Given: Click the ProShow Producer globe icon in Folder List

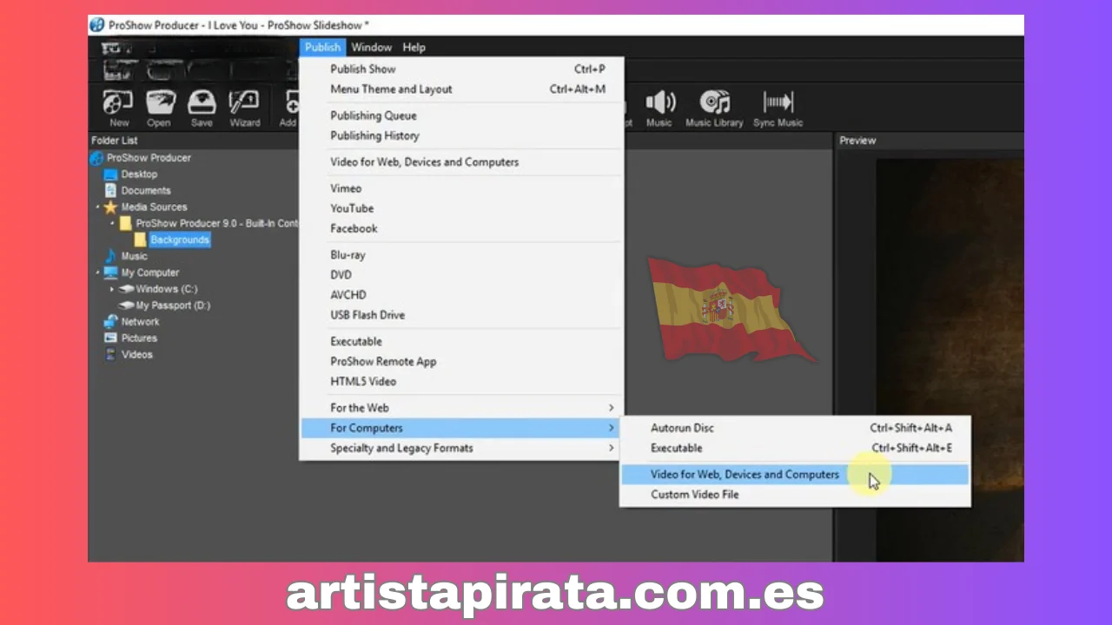Looking at the screenshot, I should [96, 158].
